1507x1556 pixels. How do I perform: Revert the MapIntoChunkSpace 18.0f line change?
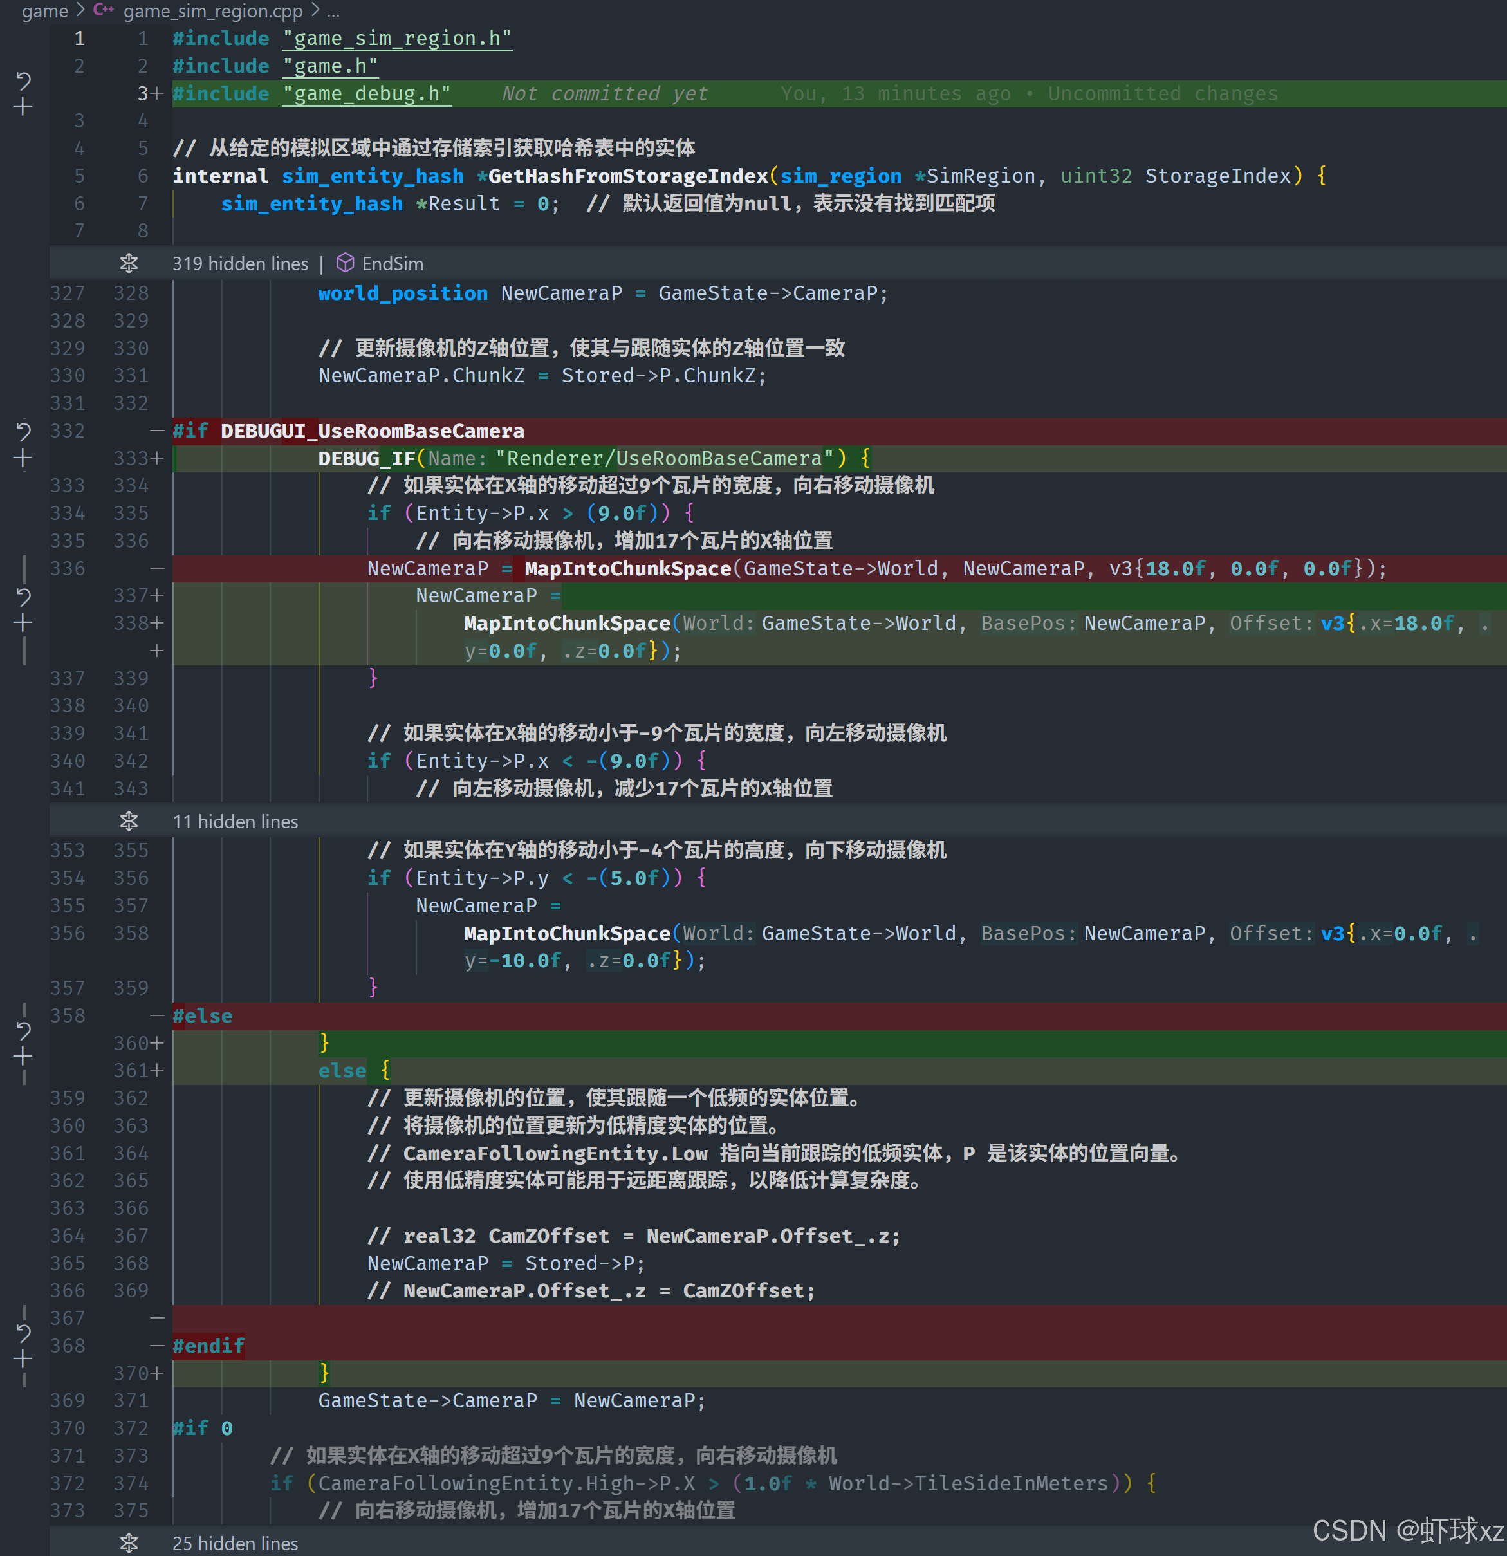tap(23, 596)
